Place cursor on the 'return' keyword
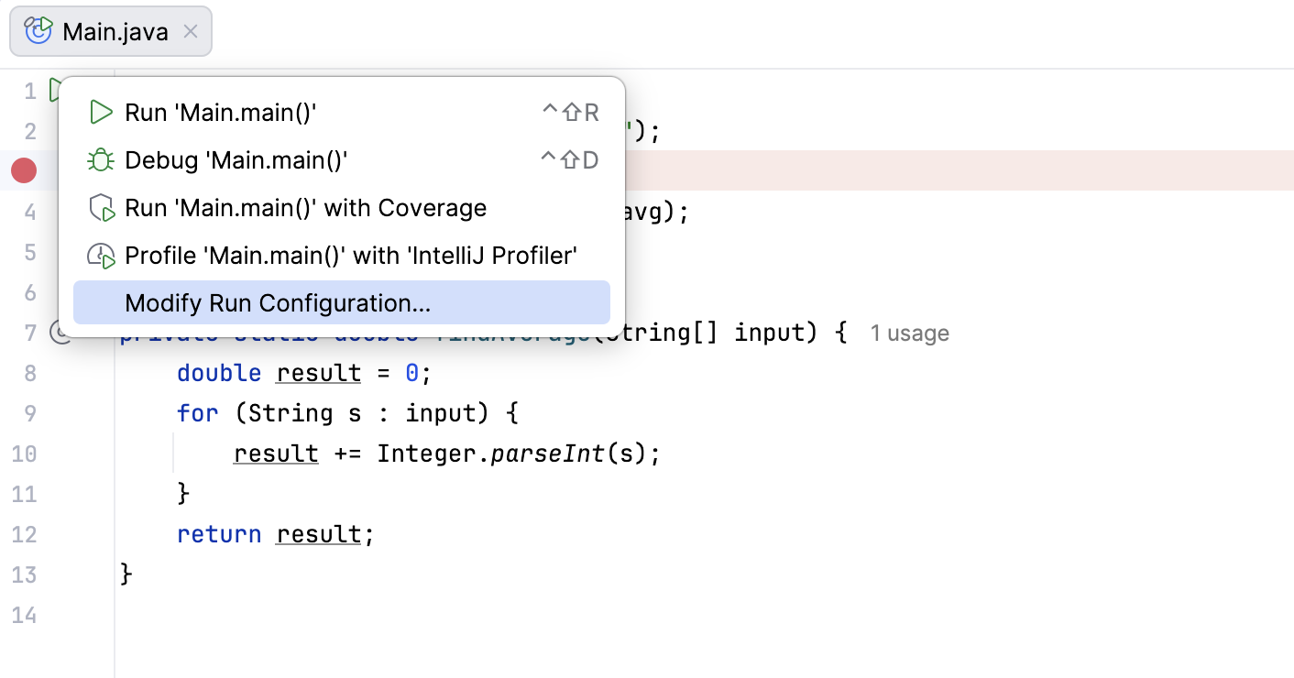The width and height of the screenshot is (1294, 678). (x=219, y=534)
